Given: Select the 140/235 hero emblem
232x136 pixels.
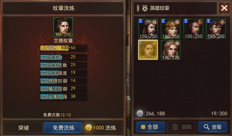Looking at the screenshot, I should tap(171, 50).
